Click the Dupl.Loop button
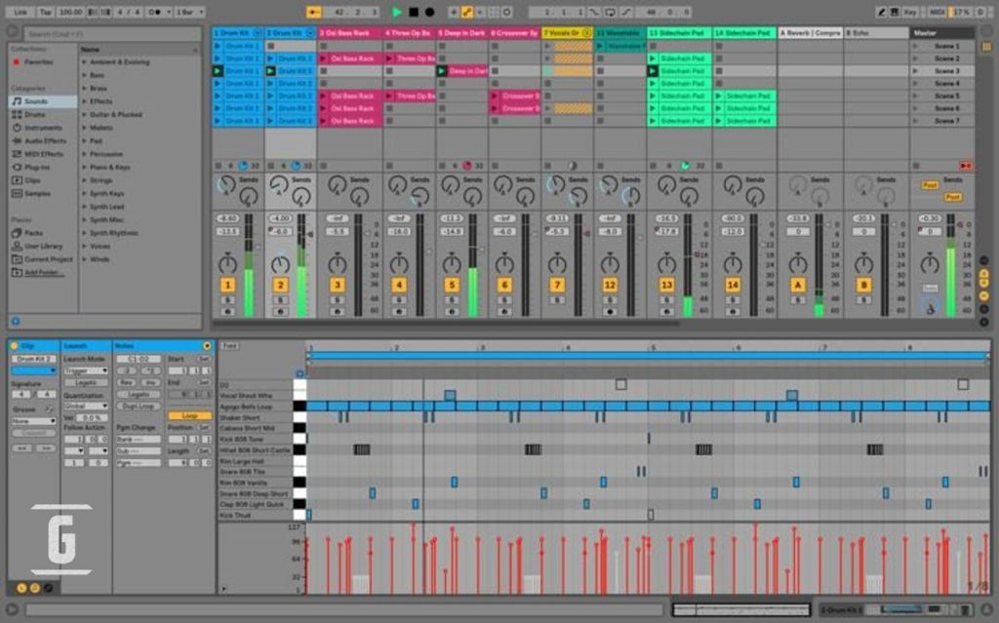 point(139,406)
